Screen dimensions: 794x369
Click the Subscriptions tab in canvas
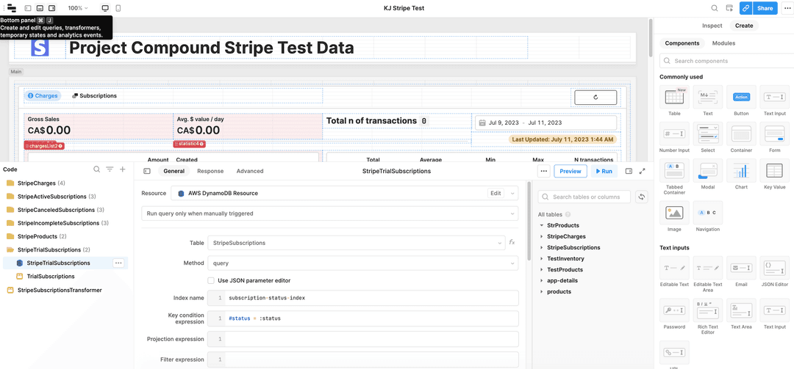[94, 95]
